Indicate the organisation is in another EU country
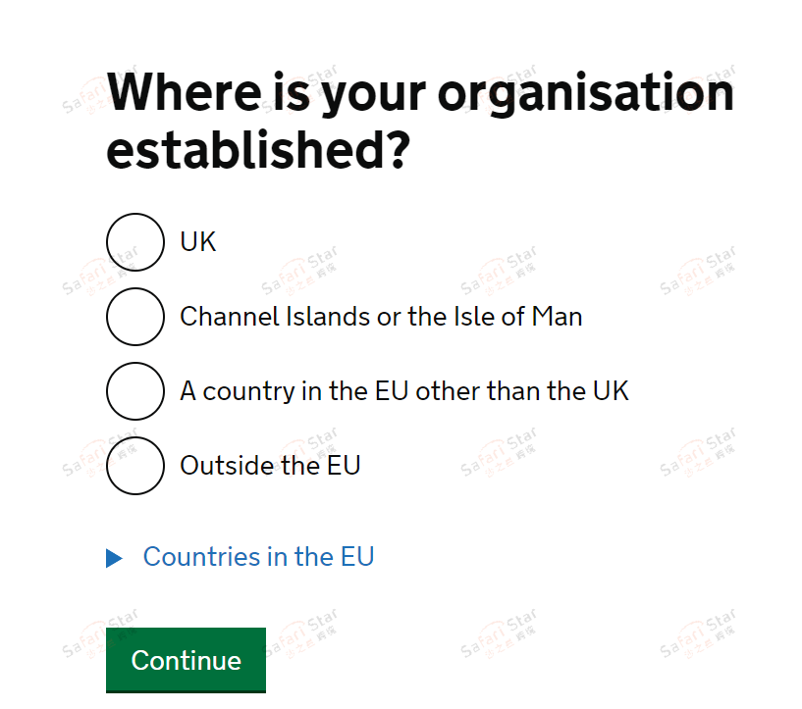802x709 pixels. click(x=134, y=391)
